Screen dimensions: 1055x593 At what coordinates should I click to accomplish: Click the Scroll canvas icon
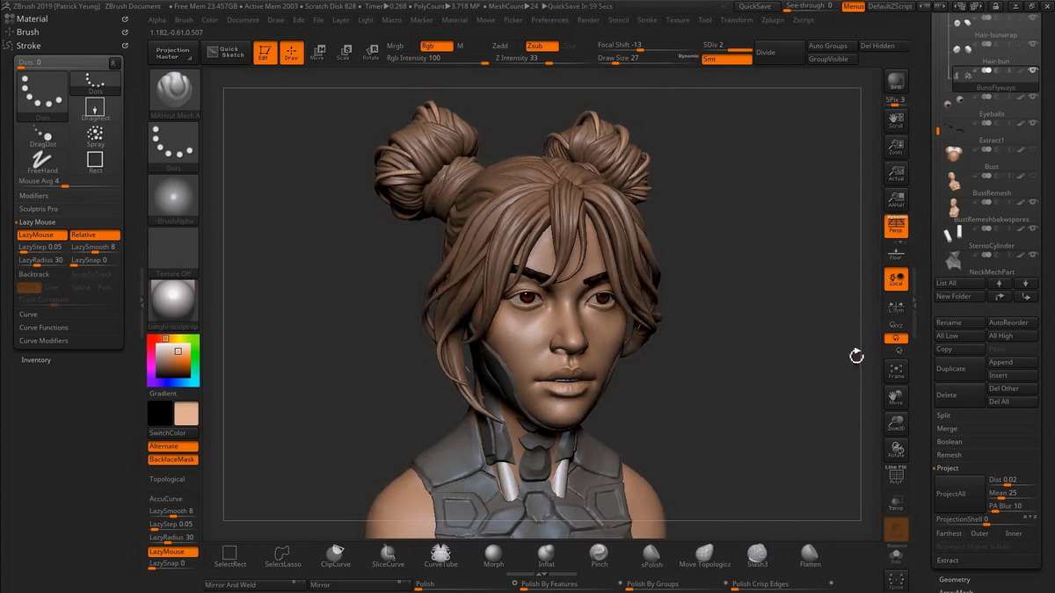click(x=896, y=120)
